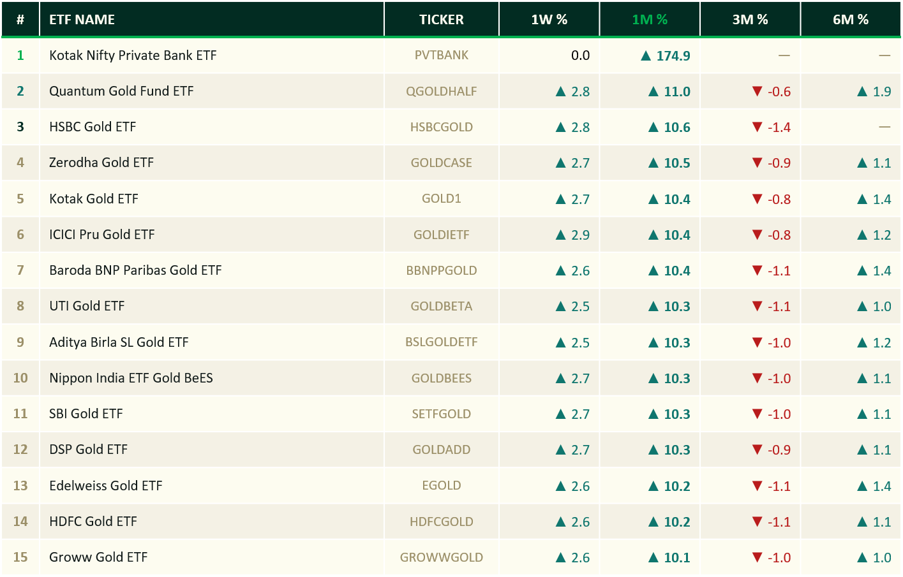Click the GOLDADD ticker
903x577 pixels.
(x=442, y=449)
